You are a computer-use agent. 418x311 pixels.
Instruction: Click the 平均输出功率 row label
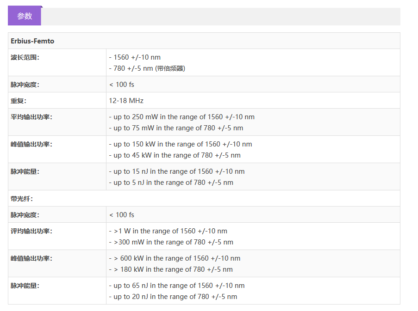pyautogui.click(x=31, y=117)
